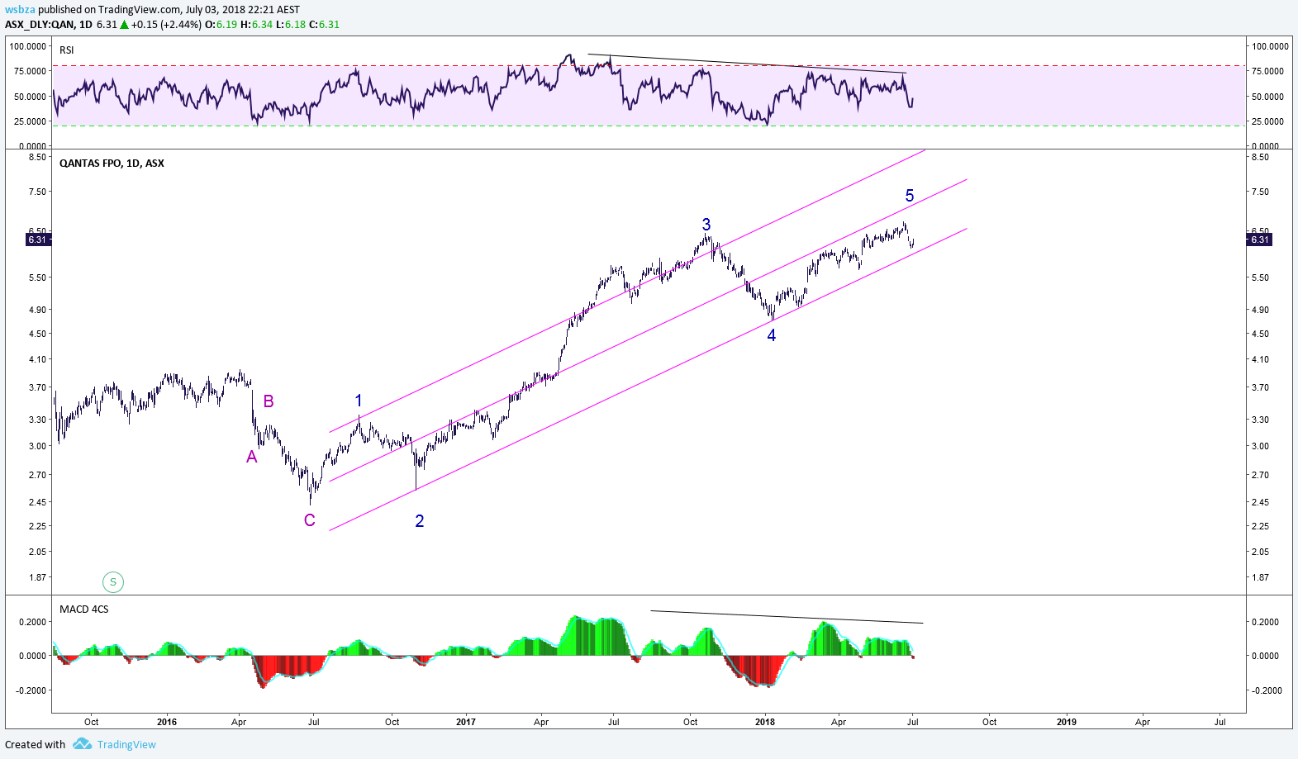This screenshot has width=1298, height=759.
Task: Select wave label 2 on chart
Action: [x=420, y=521]
